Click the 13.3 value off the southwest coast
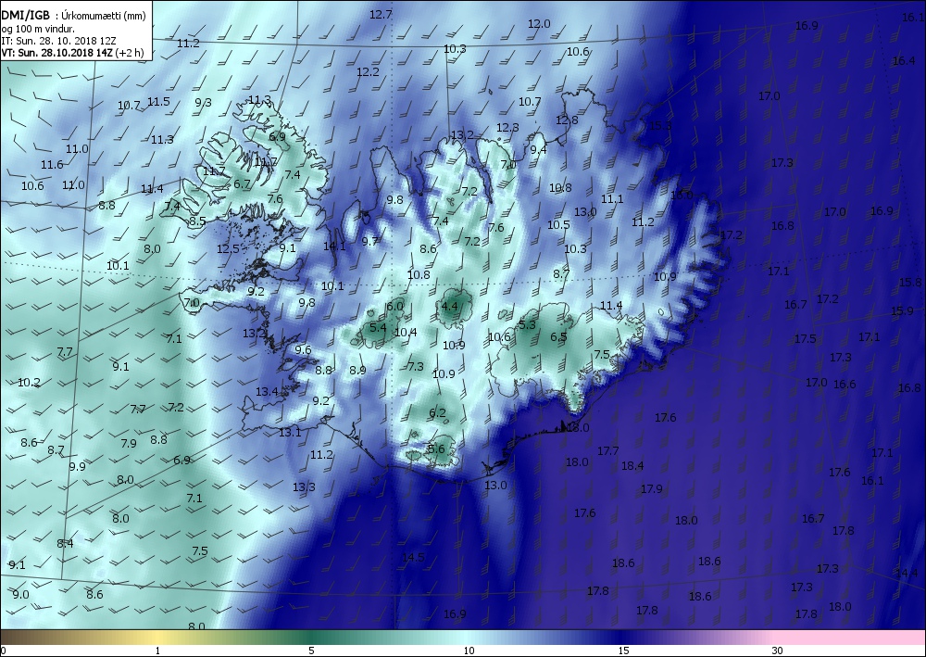Screen dimensions: 926x657 click(x=304, y=486)
